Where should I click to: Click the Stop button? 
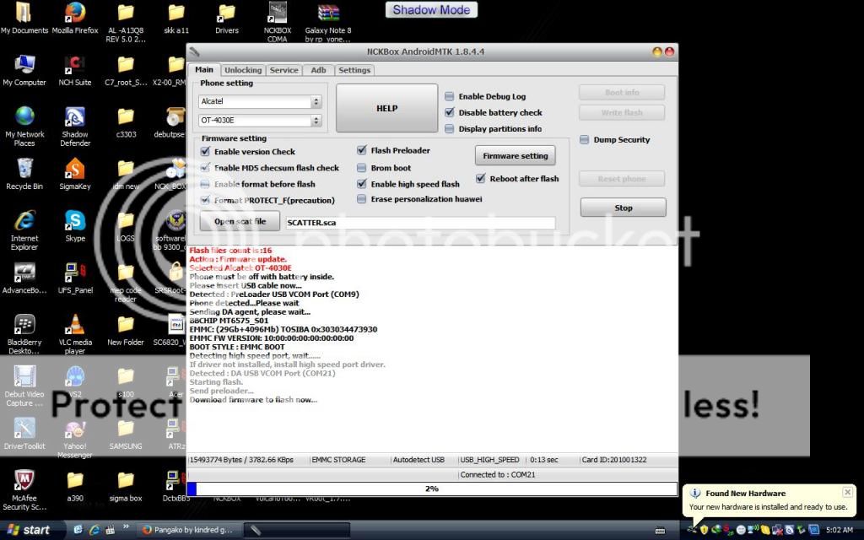click(623, 208)
